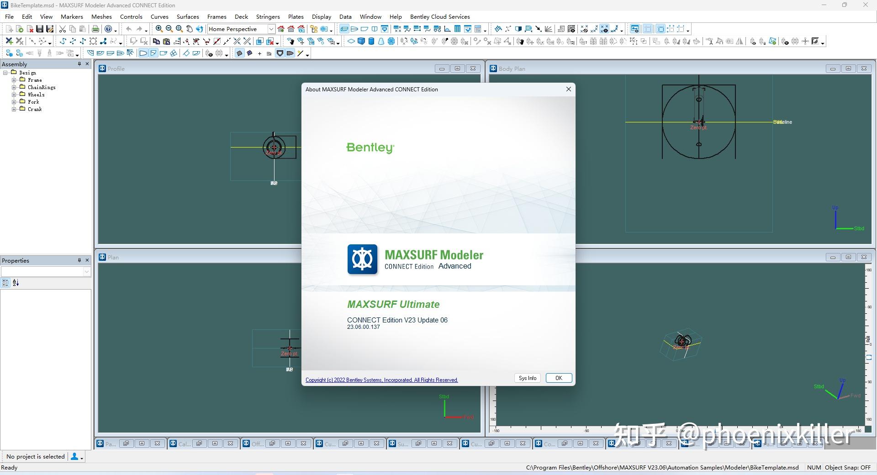Viewport: 877px width, 475px height.
Task: Click the Print icon
Action: 95,28
